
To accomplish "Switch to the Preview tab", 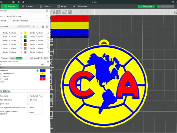I will (x=27, y=6).
